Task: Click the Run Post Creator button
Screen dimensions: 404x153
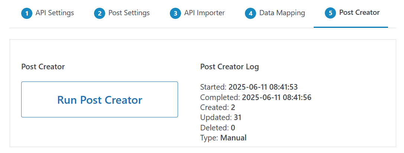Action: point(100,100)
